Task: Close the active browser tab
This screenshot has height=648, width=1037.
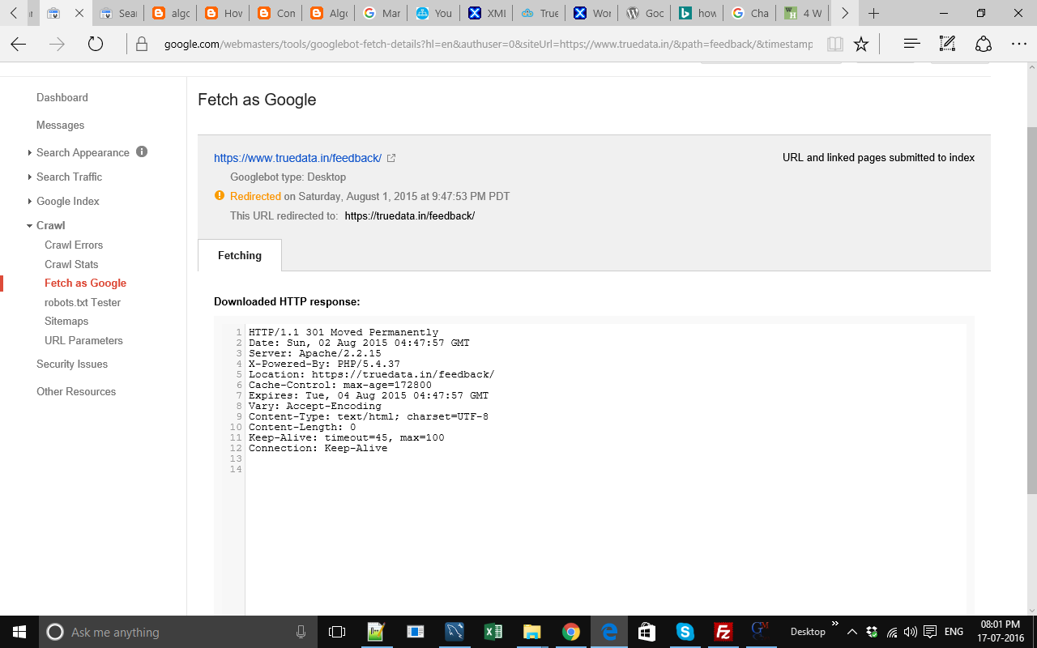Action: [79, 14]
